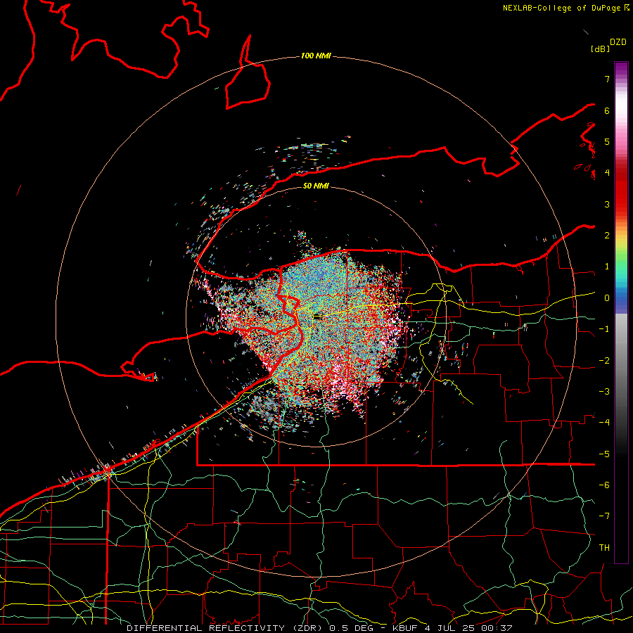Click the 6 value on the color scale
Image resolution: width=633 pixels, height=633 pixels.
pyautogui.click(x=607, y=110)
